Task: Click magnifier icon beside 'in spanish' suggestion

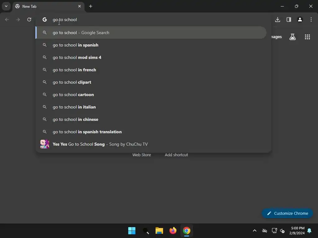Action: click(x=45, y=45)
